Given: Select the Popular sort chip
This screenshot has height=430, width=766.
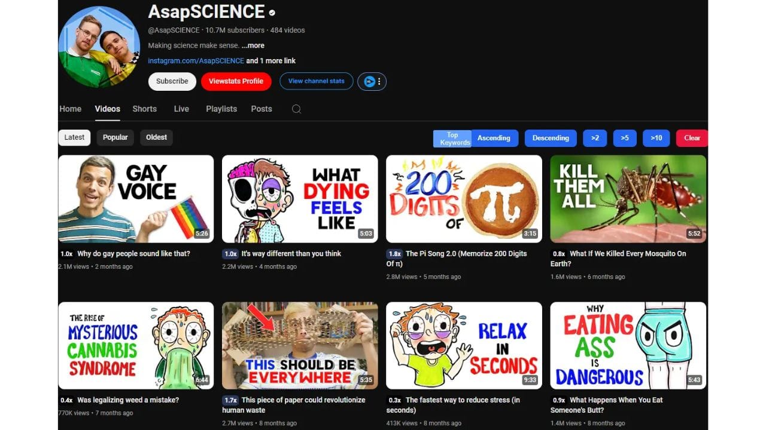Looking at the screenshot, I should coord(115,137).
